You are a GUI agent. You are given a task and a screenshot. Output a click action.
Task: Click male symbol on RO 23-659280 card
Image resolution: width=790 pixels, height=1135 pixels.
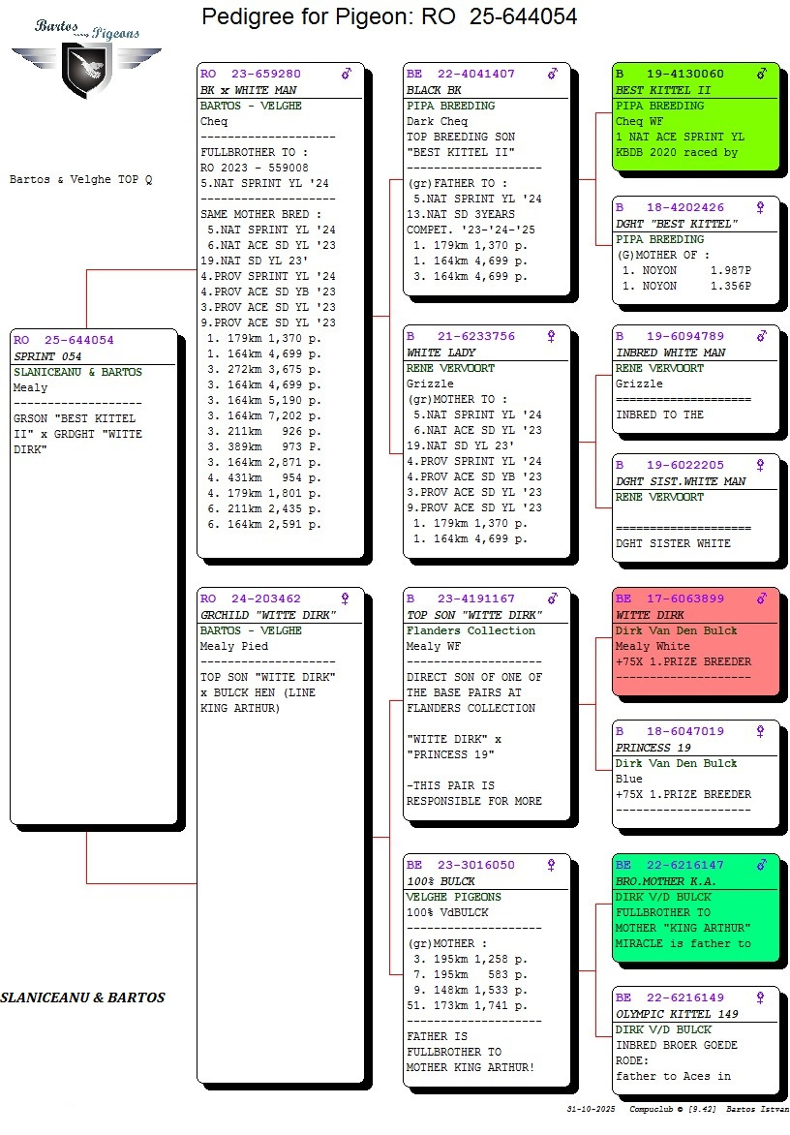(347, 74)
